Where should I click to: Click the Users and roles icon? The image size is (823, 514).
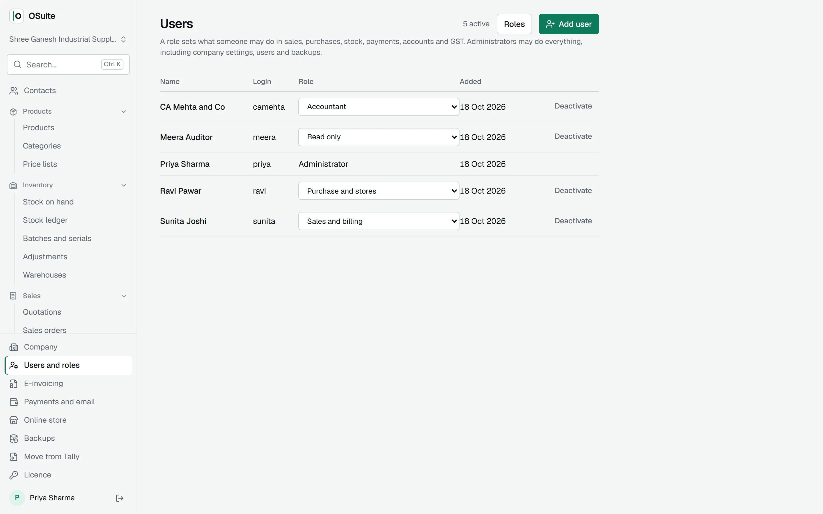tap(14, 366)
